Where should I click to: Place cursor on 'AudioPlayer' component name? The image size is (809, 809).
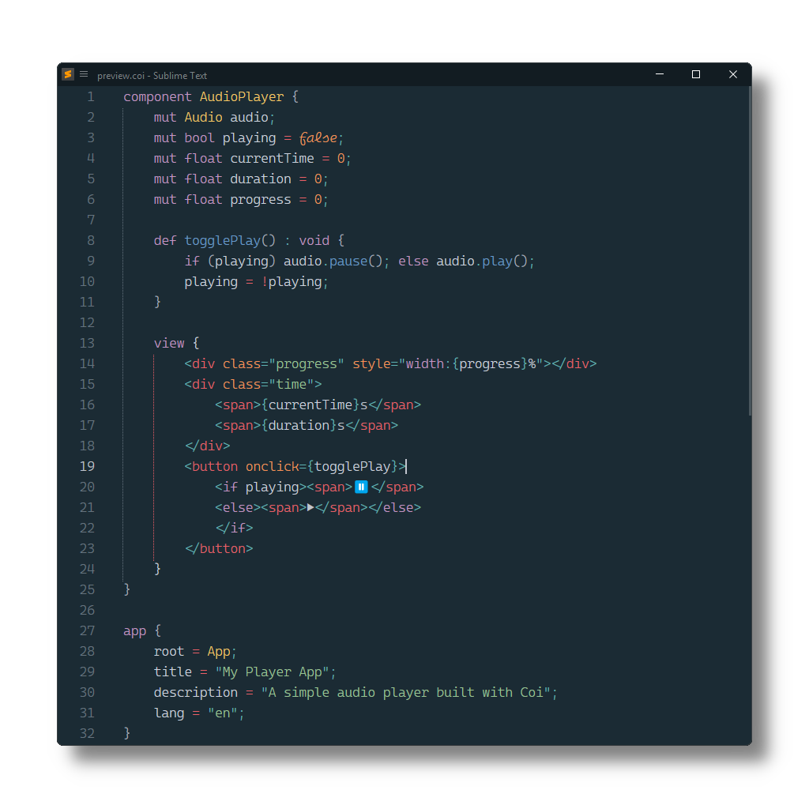click(242, 97)
